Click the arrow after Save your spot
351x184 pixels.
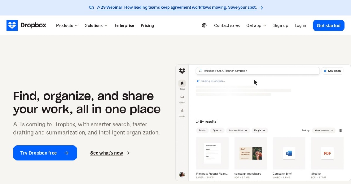pos(261,8)
